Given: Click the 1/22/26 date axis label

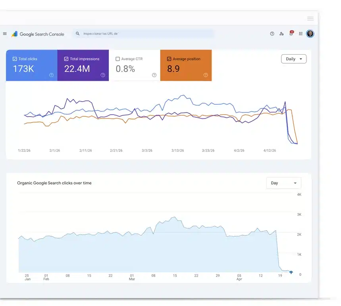Looking at the screenshot, I should pyautogui.click(x=24, y=151).
